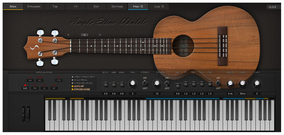
Task: Select the HP hammer-pull articulation button
Action: (x=54, y=88)
